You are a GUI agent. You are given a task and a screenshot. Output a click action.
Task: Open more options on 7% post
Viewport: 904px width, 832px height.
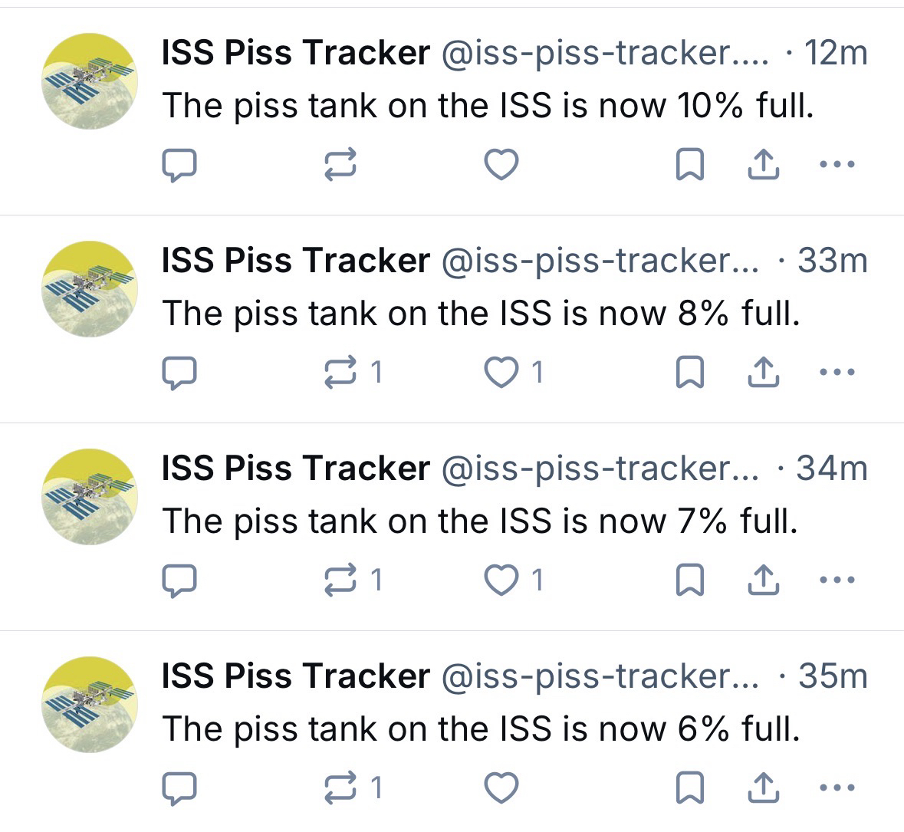pos(837,580)
